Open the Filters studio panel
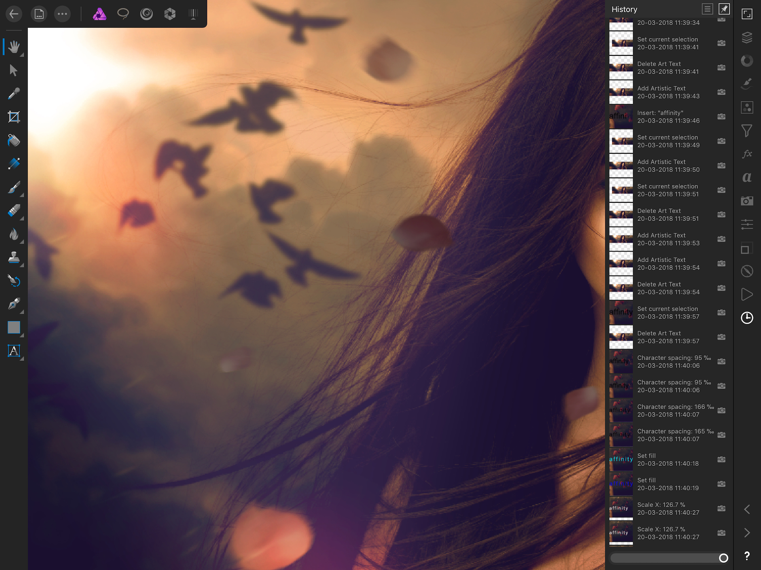The width and height of the screenshot is (761, 570). click(747, 131)
